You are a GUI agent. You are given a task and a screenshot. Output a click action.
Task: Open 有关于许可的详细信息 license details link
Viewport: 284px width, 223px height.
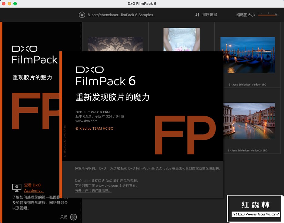coord(93,190)
